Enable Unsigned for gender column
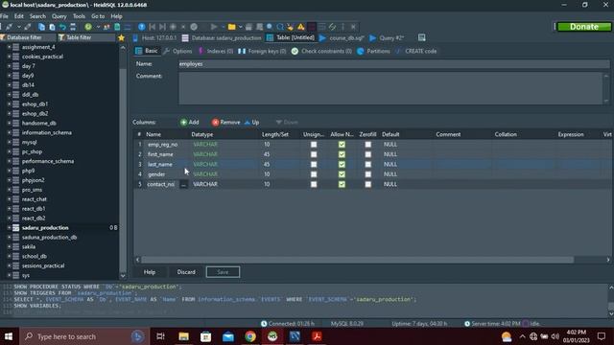614x345 pixels. pos(314,174)
